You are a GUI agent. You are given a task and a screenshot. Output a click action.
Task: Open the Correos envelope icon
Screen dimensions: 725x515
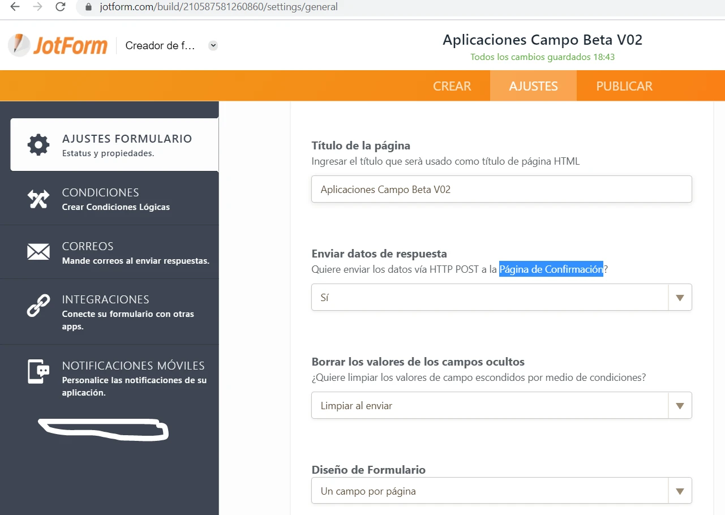pyautogui.click(x=37, y=251)
